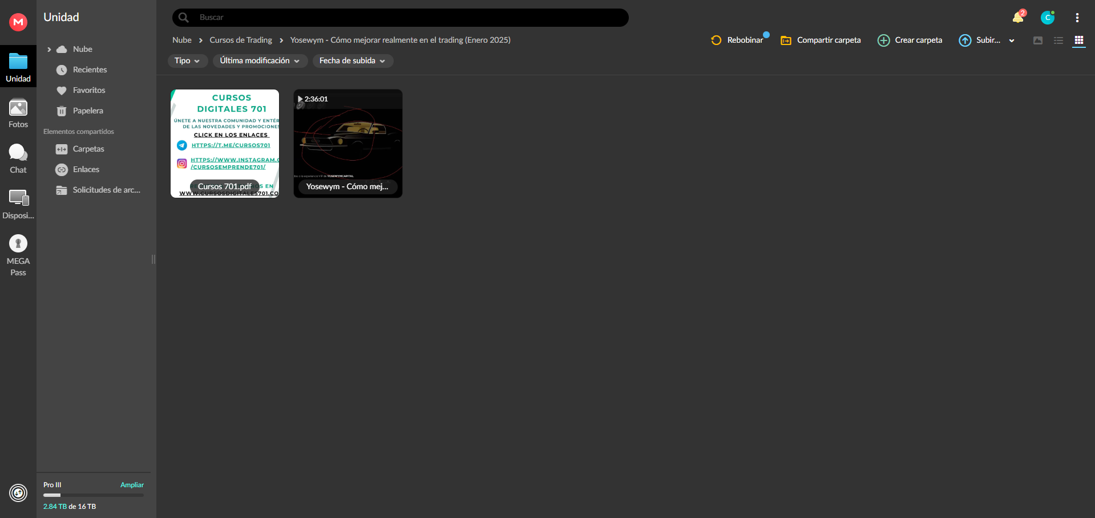
Task: Open notifications bell
Action: 1018,17
